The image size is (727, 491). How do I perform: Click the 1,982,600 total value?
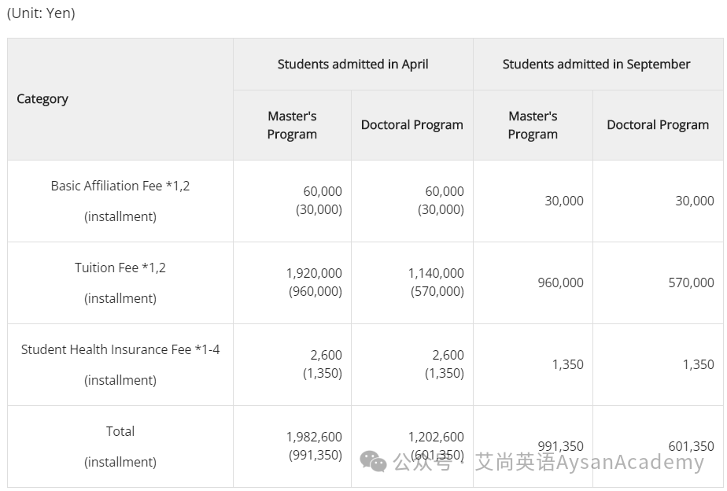coord(314,437)
